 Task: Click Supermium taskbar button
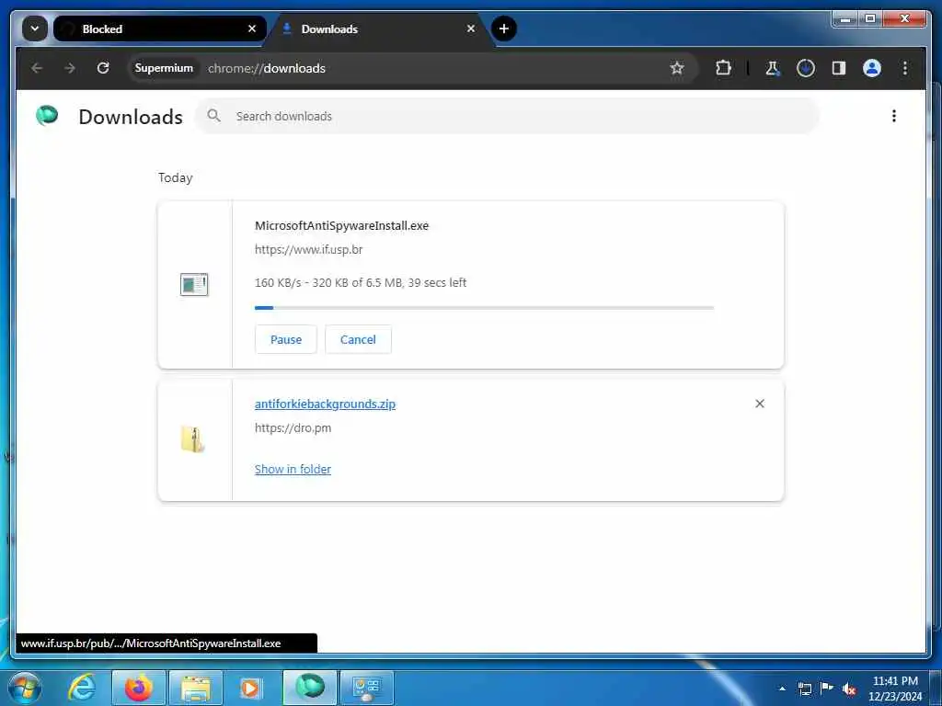click(309, 688)
